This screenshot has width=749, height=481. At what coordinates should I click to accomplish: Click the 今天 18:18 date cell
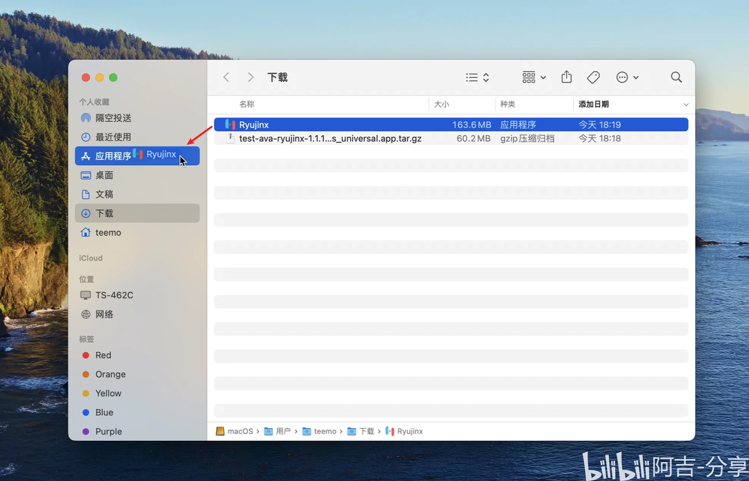tap(599, 138)
